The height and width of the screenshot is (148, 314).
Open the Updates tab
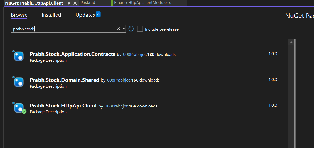(x=85, y=15)
